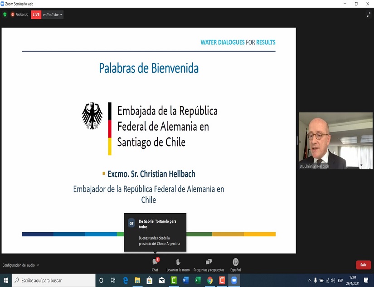Image resolution: width=374 pixels, height=287 pixels.
Task: Click the green security shield icon
Action: tap(5, 14)
